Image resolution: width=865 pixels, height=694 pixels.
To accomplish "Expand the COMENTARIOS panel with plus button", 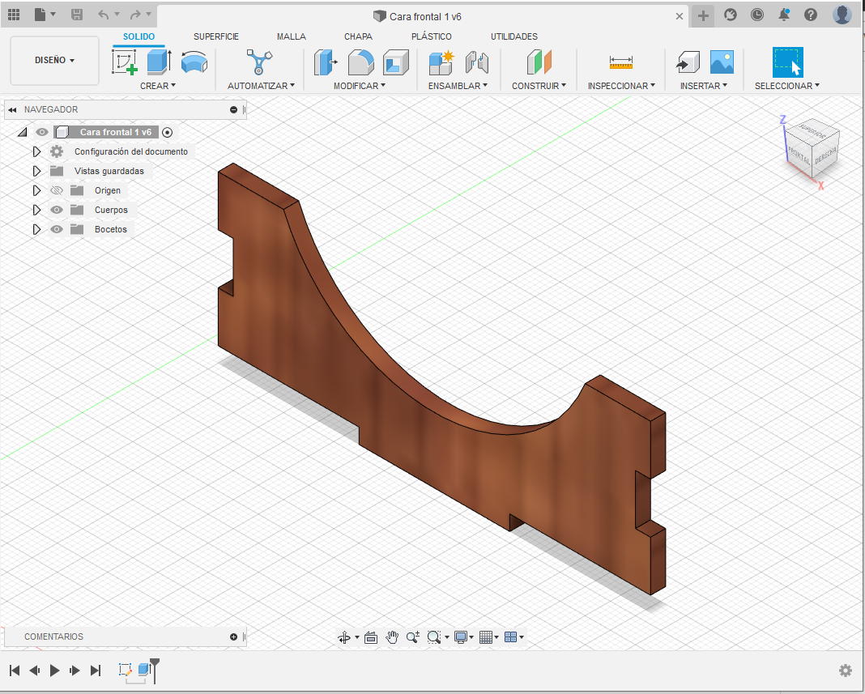I will tap(233, 637).
